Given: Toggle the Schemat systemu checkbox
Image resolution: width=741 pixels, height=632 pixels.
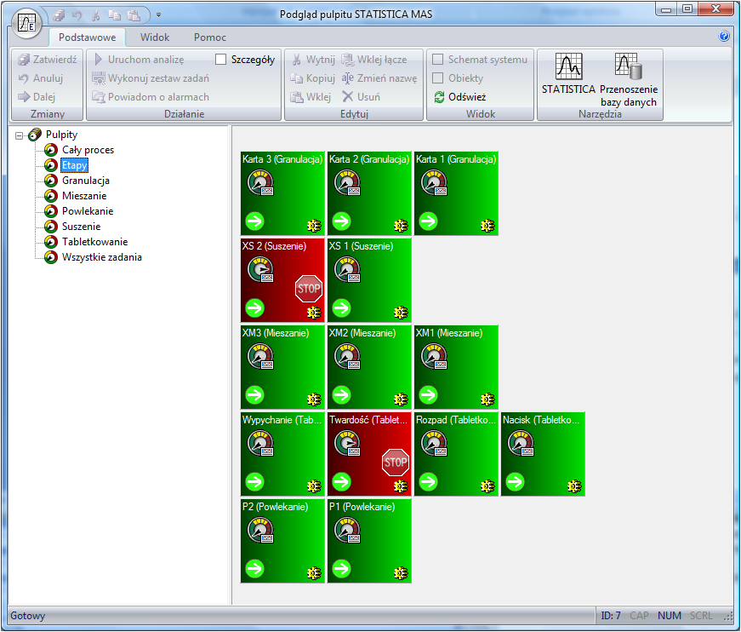Looking at the screenshot, I should pos(438,60).
